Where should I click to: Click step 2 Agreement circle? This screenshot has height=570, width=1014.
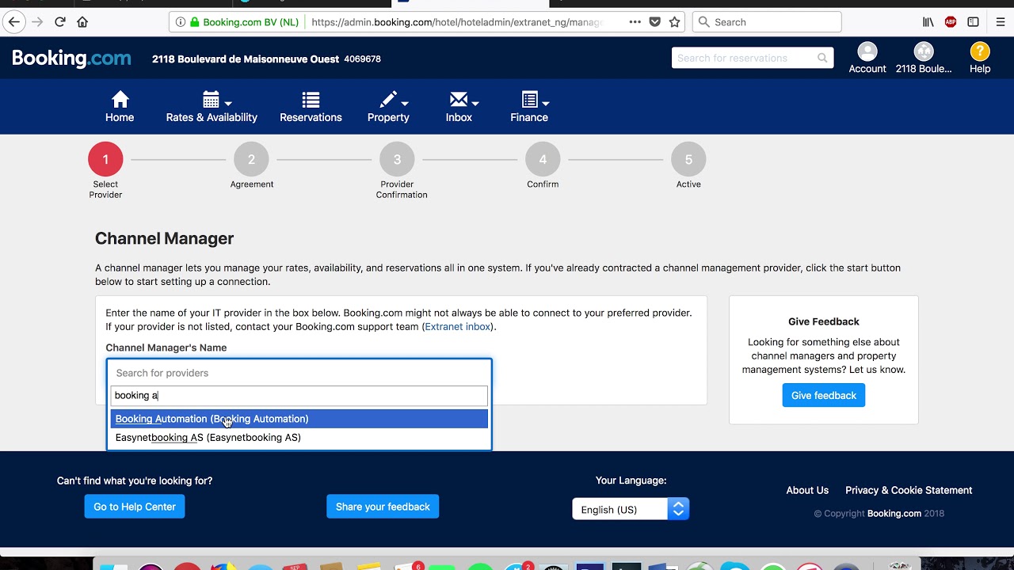[251, 159]
